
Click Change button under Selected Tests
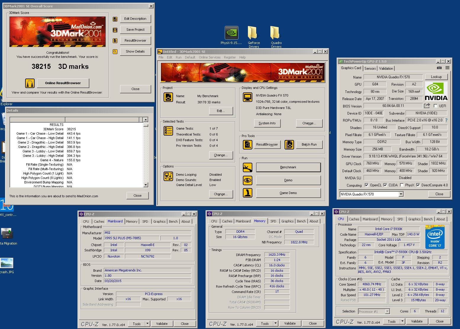coord(221,155)
